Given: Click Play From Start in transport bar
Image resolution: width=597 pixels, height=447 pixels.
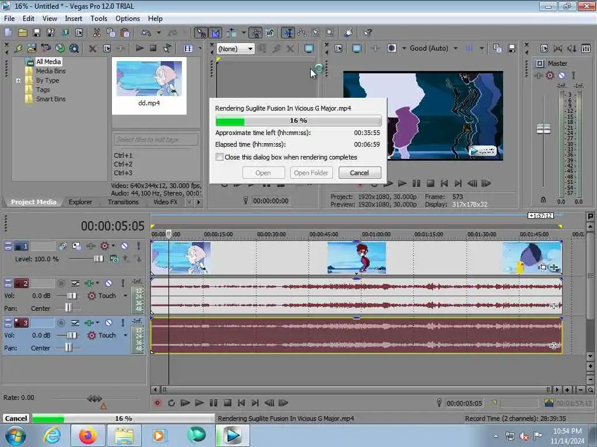Looking at the screenshot, I should point(185,403).
